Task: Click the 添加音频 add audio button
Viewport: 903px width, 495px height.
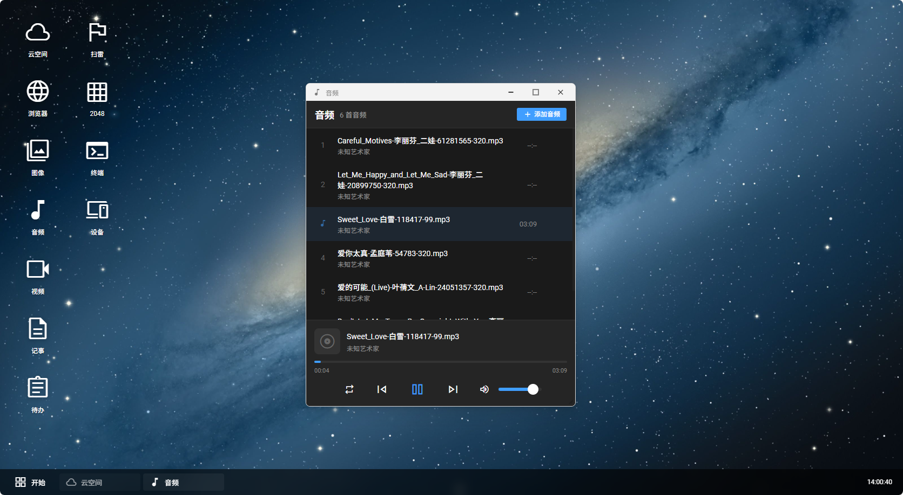Action: coord(542,114)
